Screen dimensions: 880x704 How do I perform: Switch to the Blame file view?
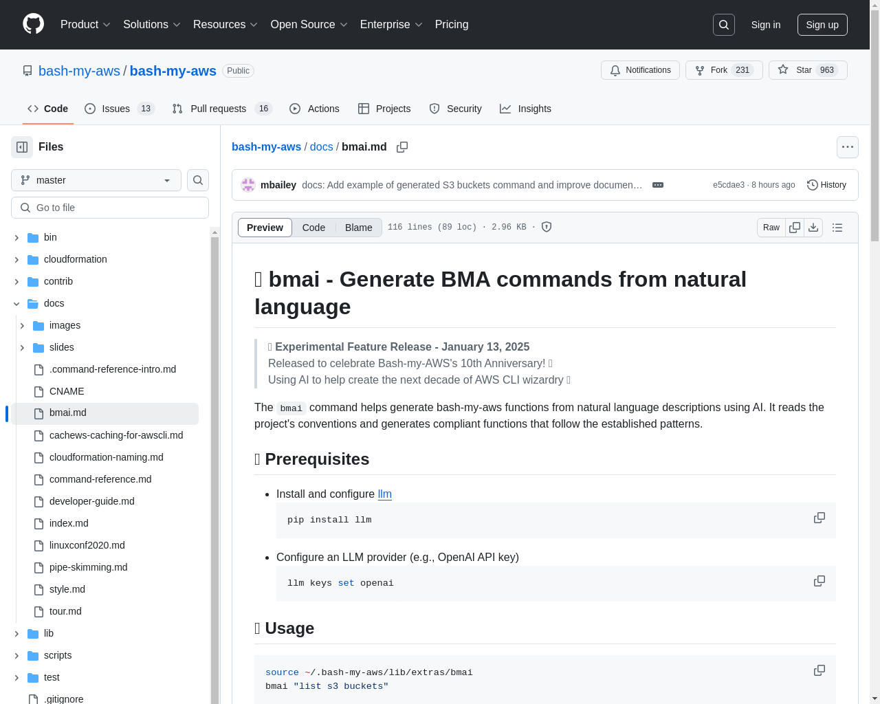pos(359,228)
